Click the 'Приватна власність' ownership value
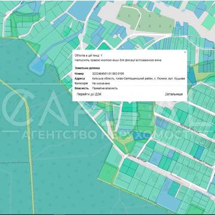 105,88
